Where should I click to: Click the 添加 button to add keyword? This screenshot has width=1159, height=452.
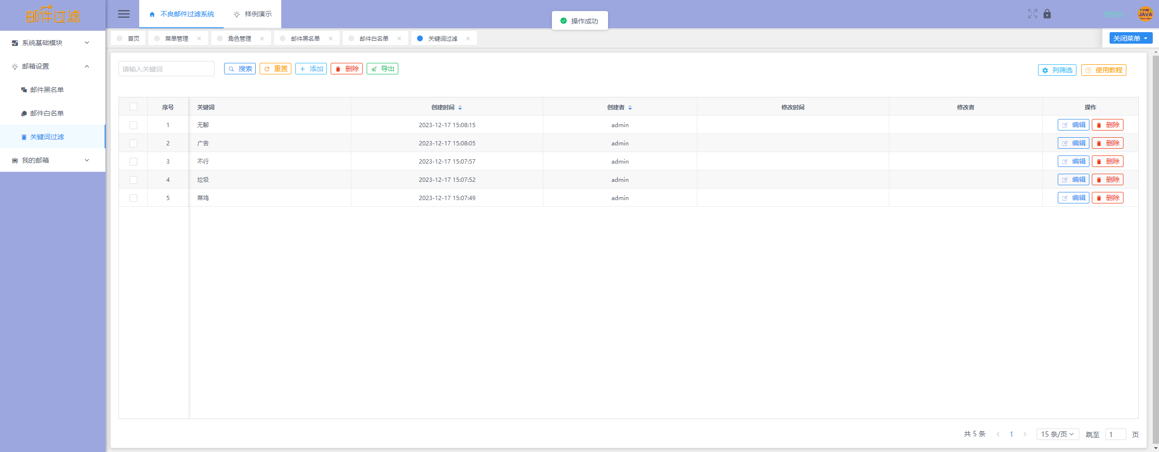click(x=311, y=69)
